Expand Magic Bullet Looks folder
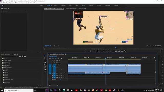The image size is (164, 92). 2,79
